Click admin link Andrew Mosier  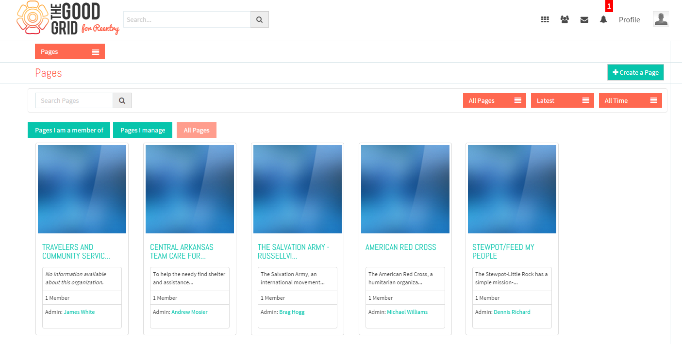pos(189,312)
